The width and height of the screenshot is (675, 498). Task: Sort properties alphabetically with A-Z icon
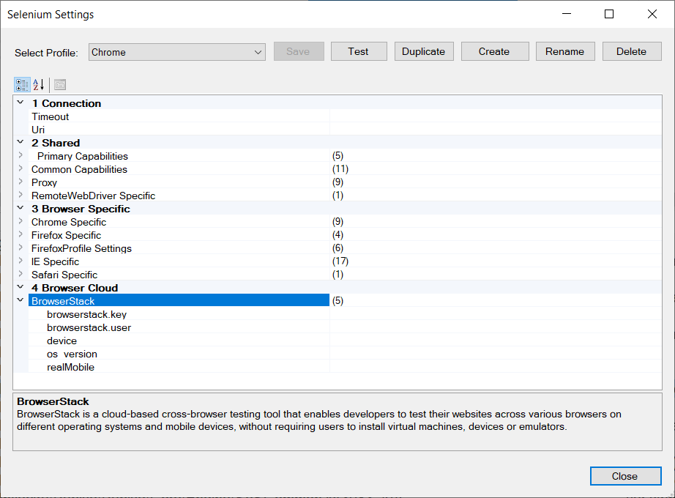pyautogui.click(x=38, y=85)
